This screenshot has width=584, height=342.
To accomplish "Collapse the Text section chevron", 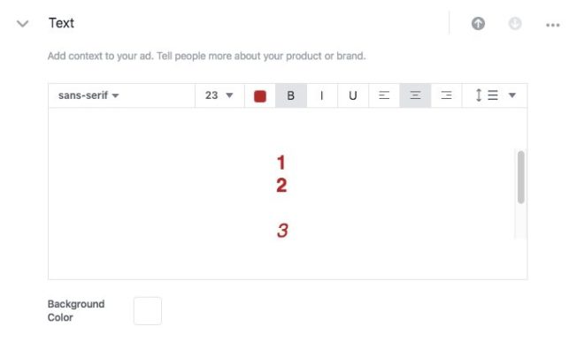I will 23,24.
